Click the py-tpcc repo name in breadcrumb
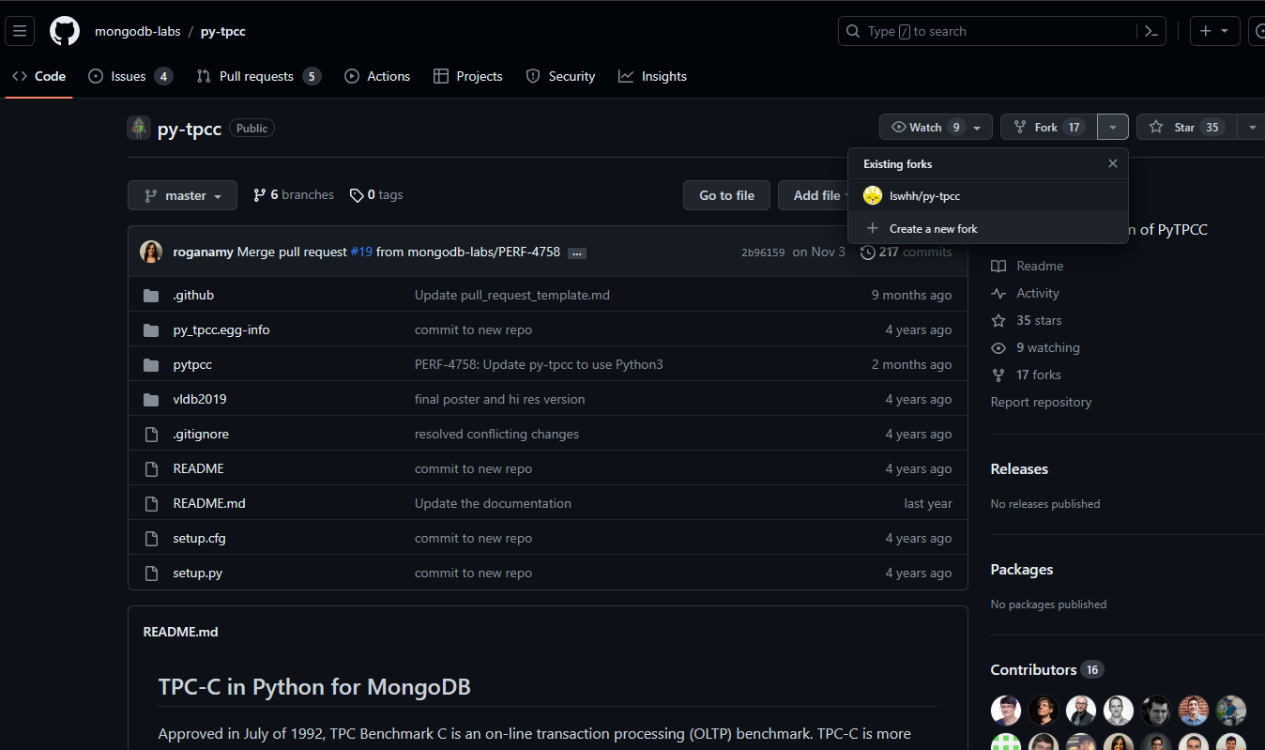This screenshot has height=750, width=1265. (223, 31)
